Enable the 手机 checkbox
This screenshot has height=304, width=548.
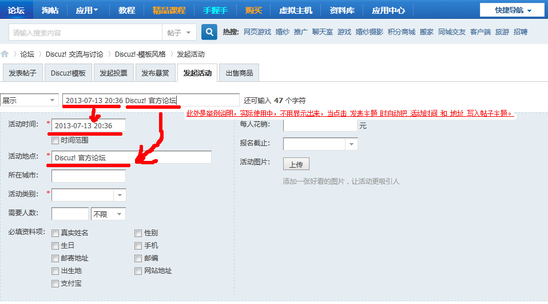(138, 246)
